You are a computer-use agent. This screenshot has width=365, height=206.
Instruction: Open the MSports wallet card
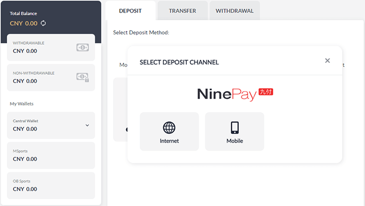coord(51,155)
